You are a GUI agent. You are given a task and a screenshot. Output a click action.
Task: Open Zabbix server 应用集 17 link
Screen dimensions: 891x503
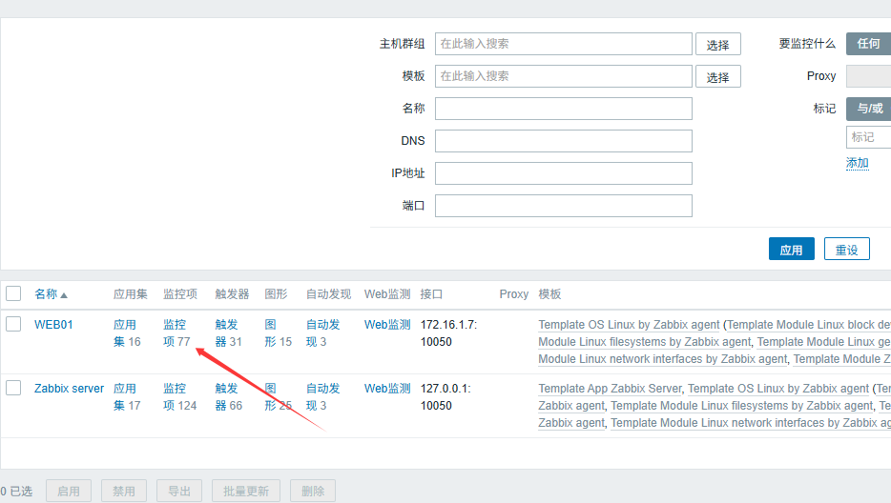click(x=127, y=397)
